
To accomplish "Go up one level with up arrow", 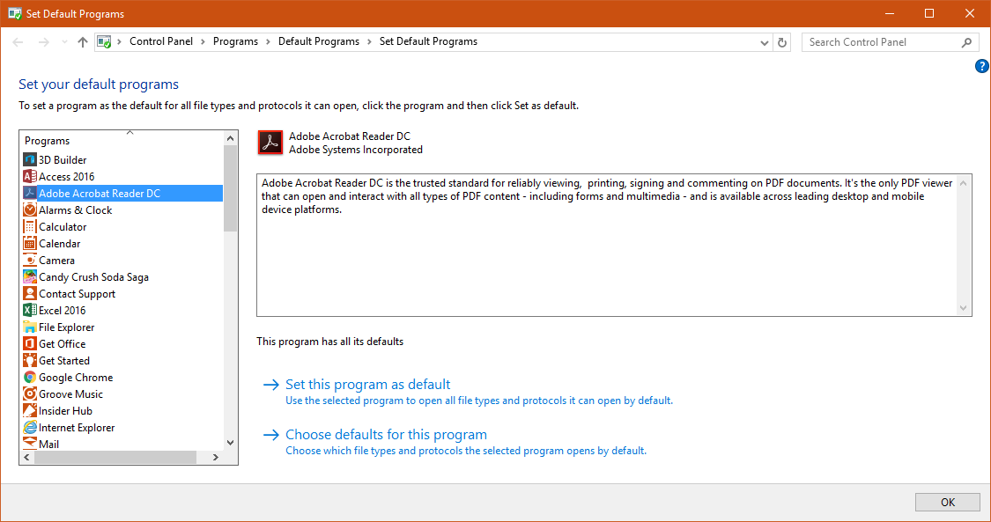I will 82,42.
